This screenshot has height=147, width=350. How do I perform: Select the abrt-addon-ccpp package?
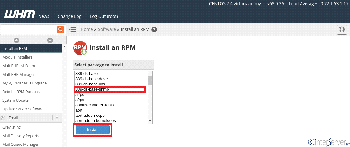point(111,115)
